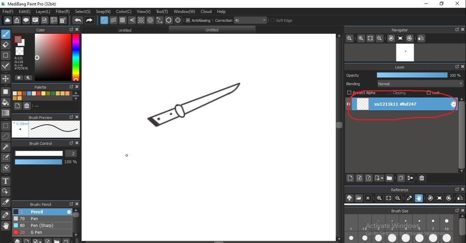466x243 pixels.
Task: Open the cloud icon in the top toolbar
Action: coord(7,20)
